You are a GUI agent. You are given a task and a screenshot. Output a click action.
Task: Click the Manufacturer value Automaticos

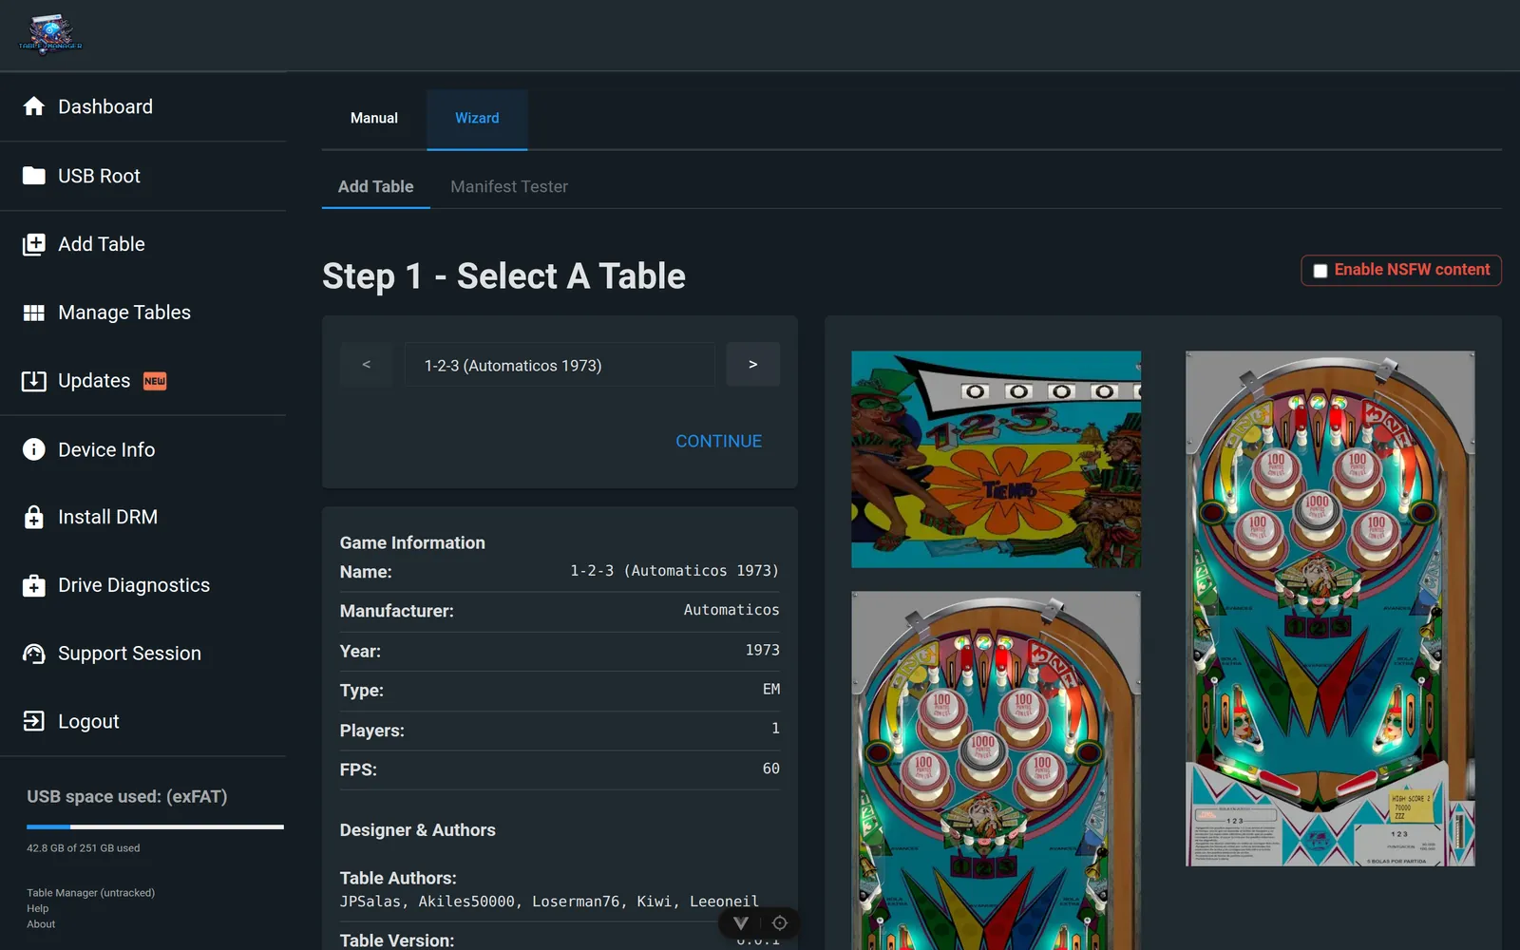[x=731, y=610]
